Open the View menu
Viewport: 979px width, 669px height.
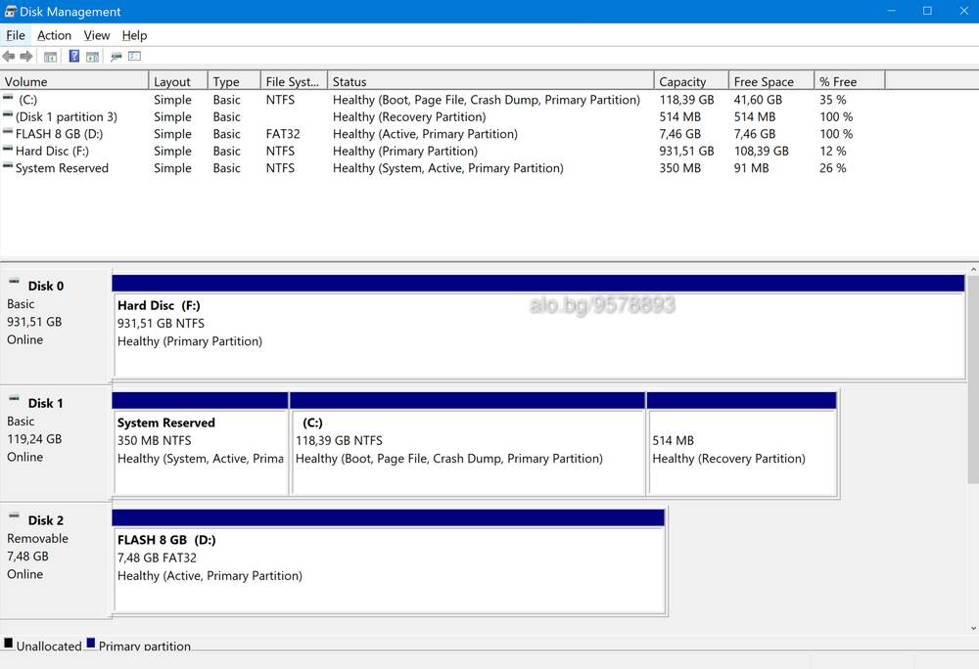pyautogui.click(x=97, y=35)
